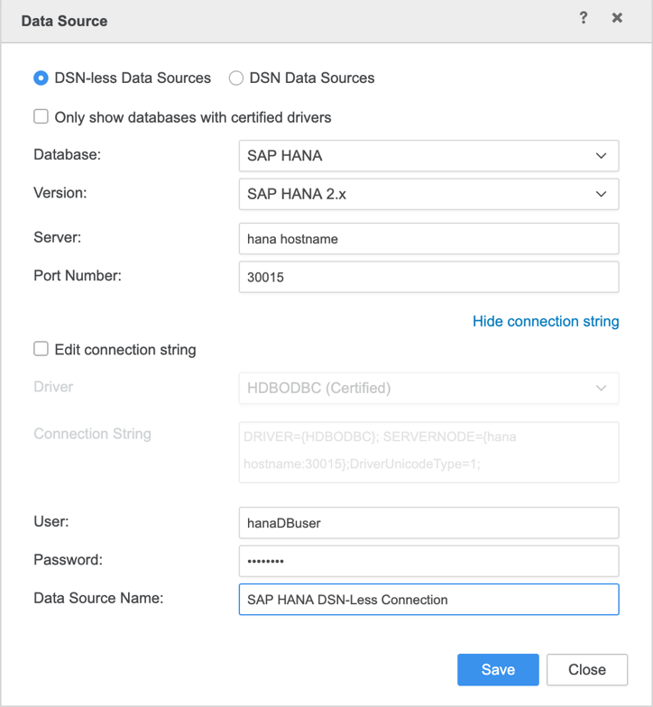Click the chevron arrow on Version field
This screenshot has width=653, height=707.
[x=601, y=194]
